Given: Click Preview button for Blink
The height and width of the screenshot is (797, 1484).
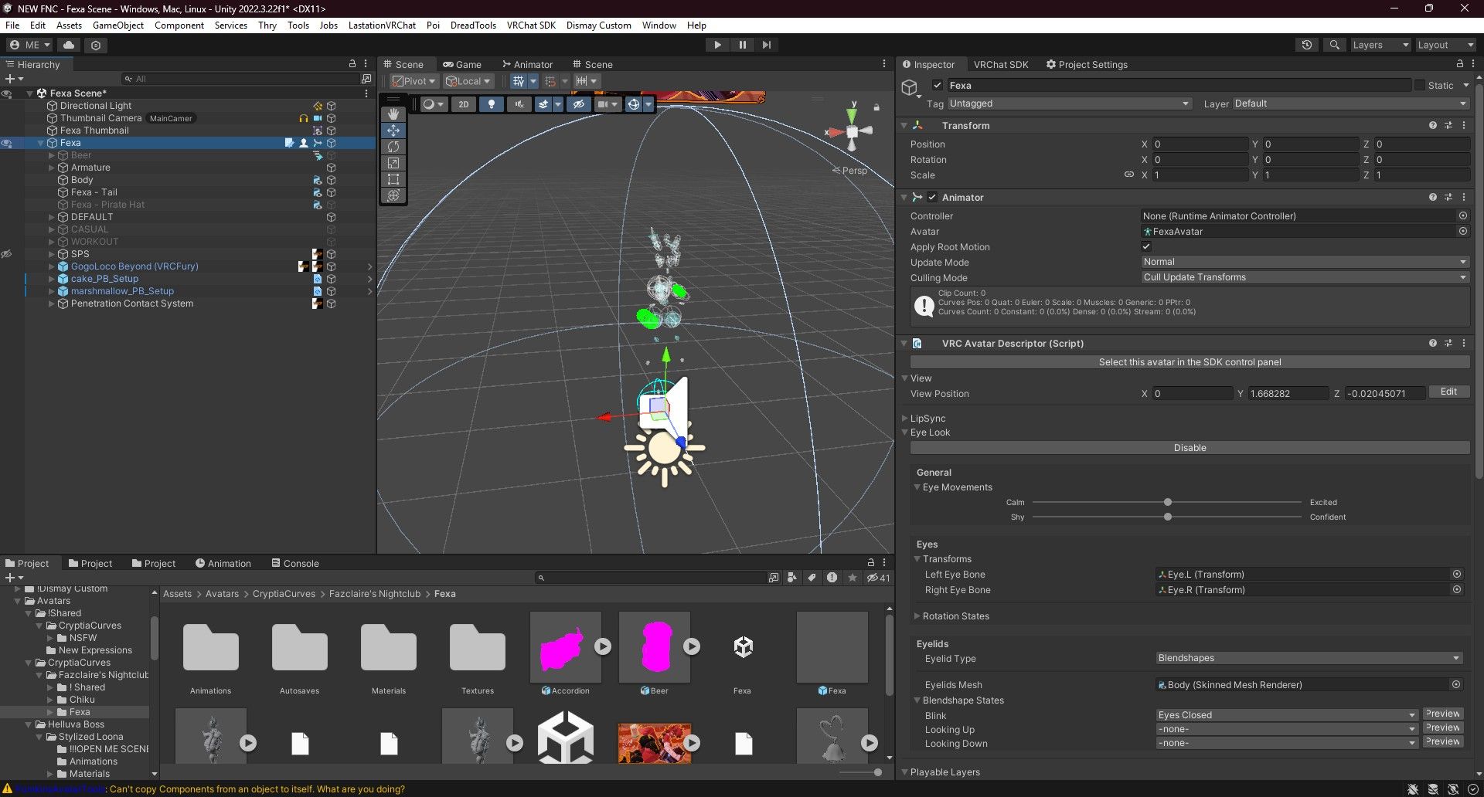Looking at the screenshot, I should click(x=1442, y=714).
